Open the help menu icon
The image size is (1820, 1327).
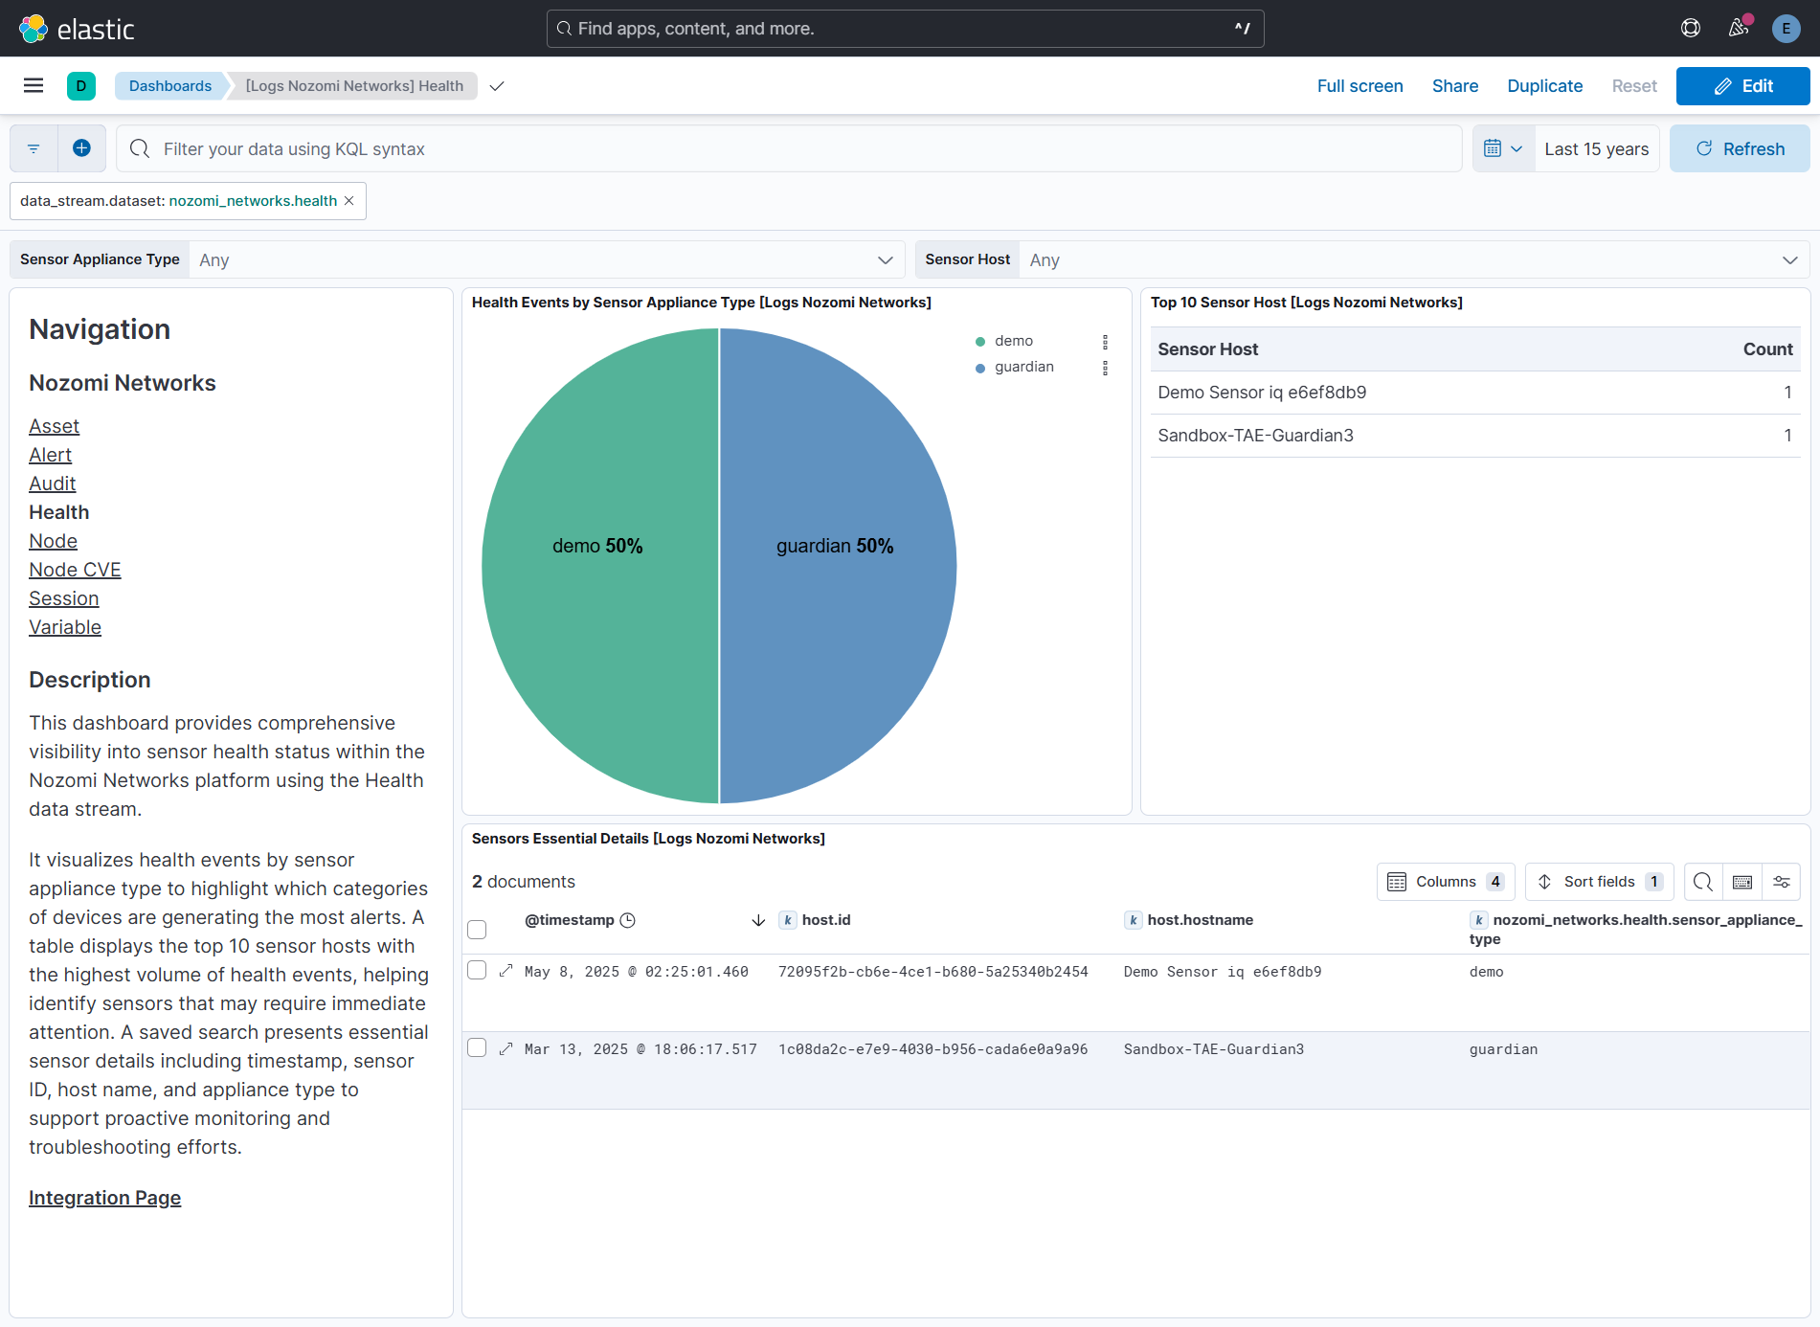coord(1691,29)
